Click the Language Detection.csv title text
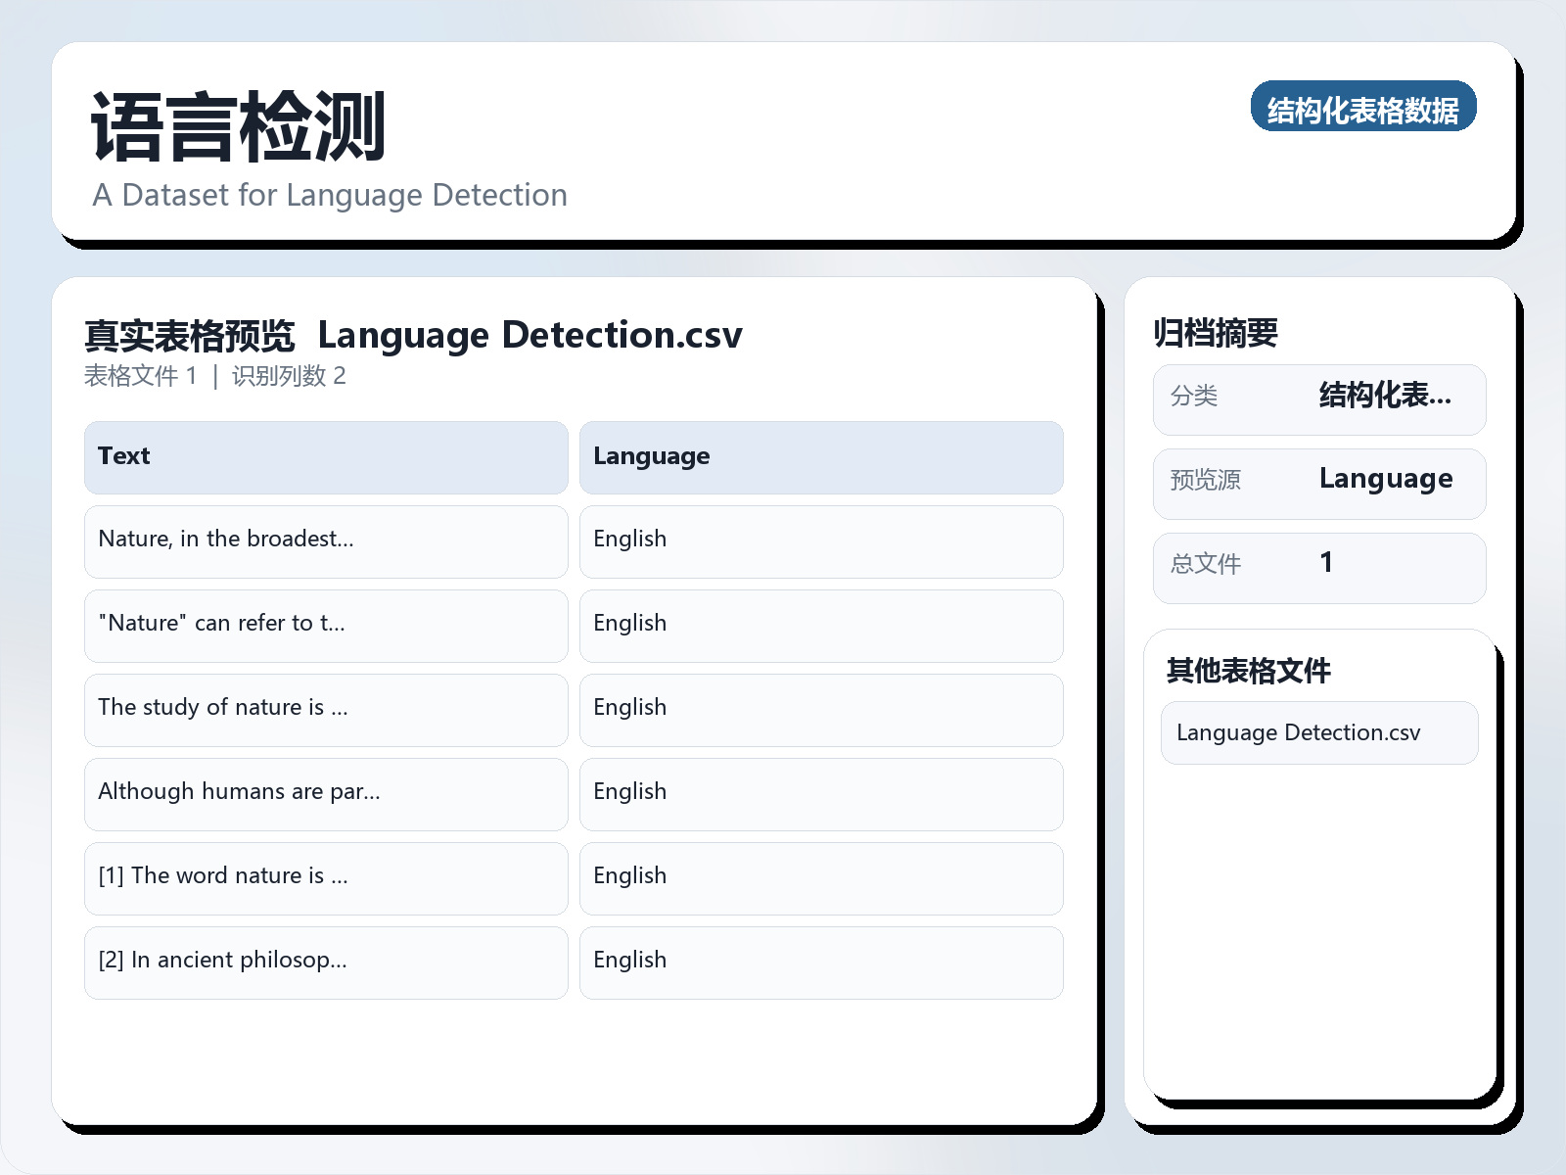This screenshot has width=1566, height=1175. click(530, 336)
